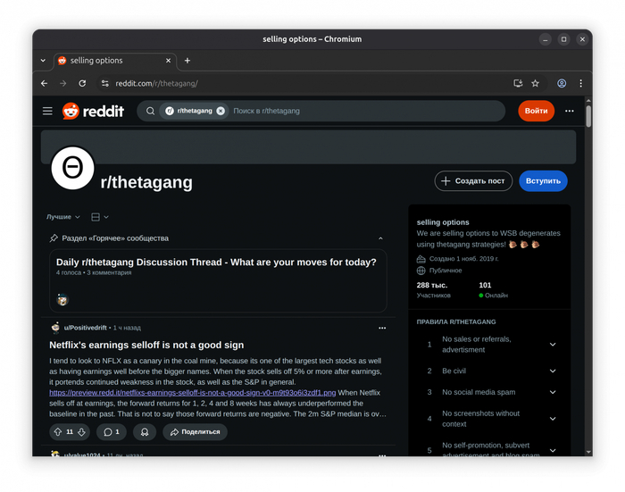This screenshot has height=492, width=625.
Task: Upvote the Netflix earnings selloff post
Action: [x=58, y=432]
